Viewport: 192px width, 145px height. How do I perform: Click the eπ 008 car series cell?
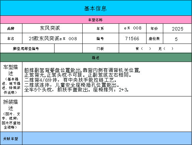point(132,28)
